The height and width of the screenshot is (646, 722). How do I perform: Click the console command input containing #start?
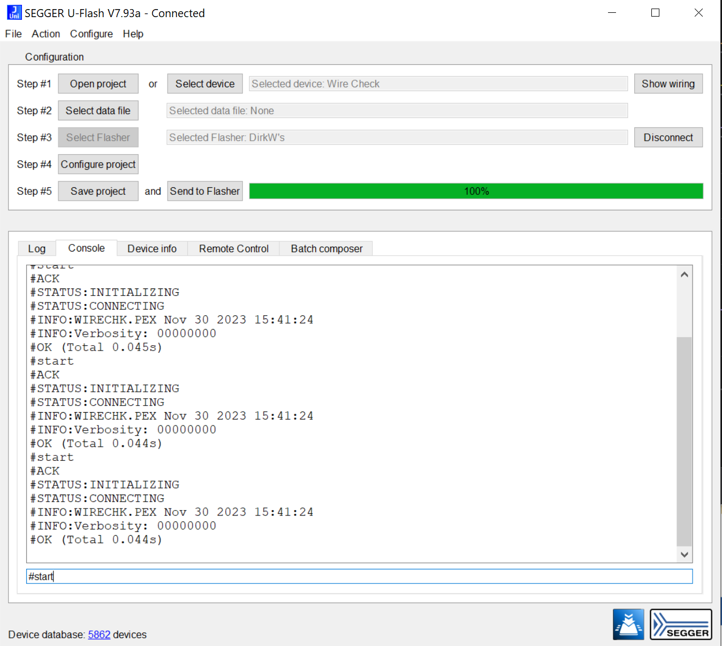coord(359,576)
